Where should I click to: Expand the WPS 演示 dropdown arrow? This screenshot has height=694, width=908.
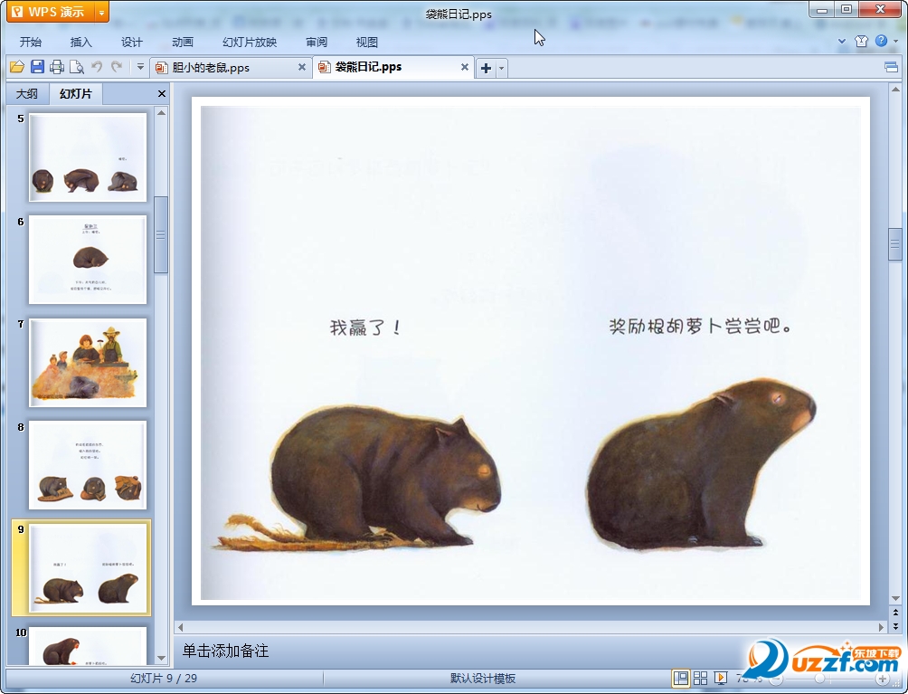(x=101, y=12)
